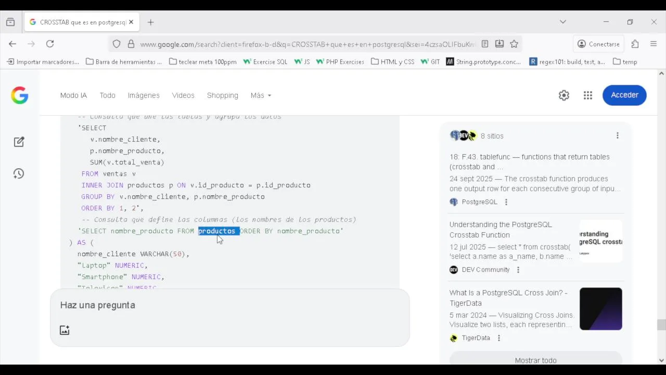The width and height of the screenshot is (666, 375).
Task: Expand the Más dropdown menu
Action: click(x=261, y=95)
